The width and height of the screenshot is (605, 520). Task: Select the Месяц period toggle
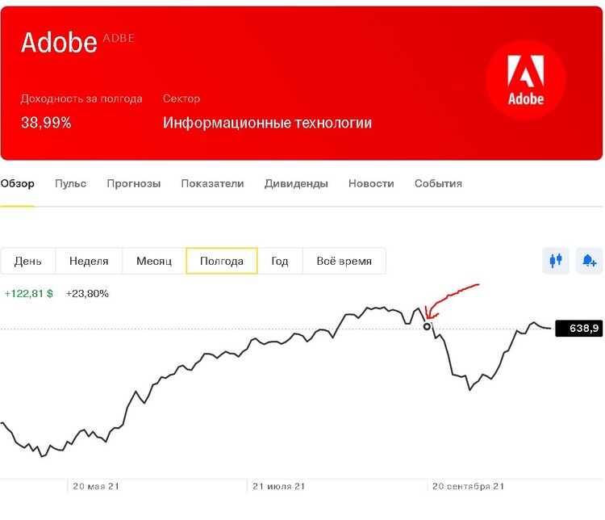[154, 261]
